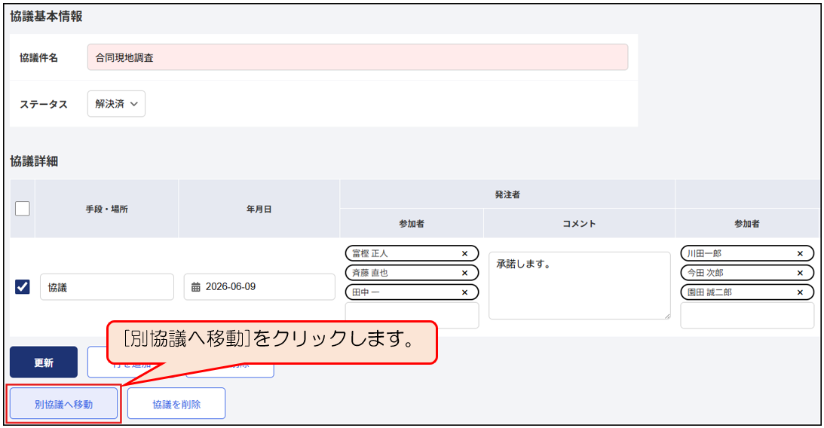Click the 富樫 正人 participant name

coord(370,254)
